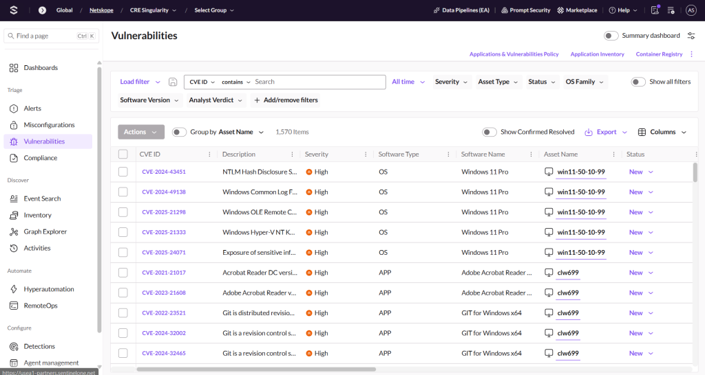
Task: Open the Actions dropdown button
Action: [x=141, y=132]
